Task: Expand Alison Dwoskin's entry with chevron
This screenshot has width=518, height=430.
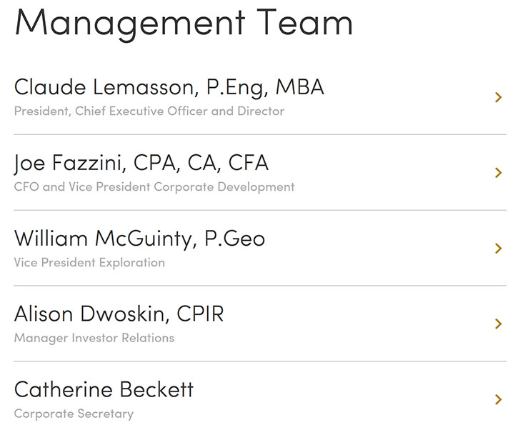Action: pyautogui.click(x=499, y=324)
